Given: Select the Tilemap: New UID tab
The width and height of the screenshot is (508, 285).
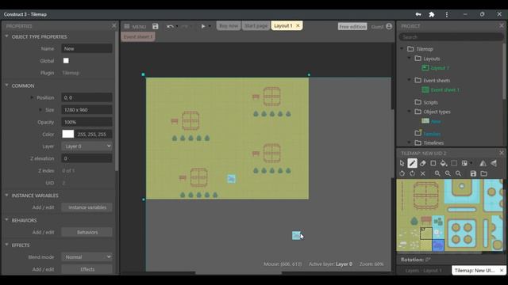Looking at the screenshot, I should [475, 271].
